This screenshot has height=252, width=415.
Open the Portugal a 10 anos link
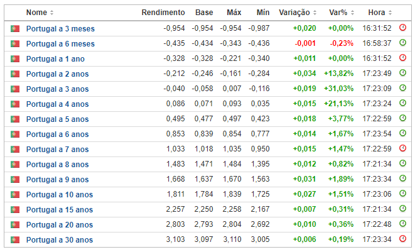tap(60, 195)
